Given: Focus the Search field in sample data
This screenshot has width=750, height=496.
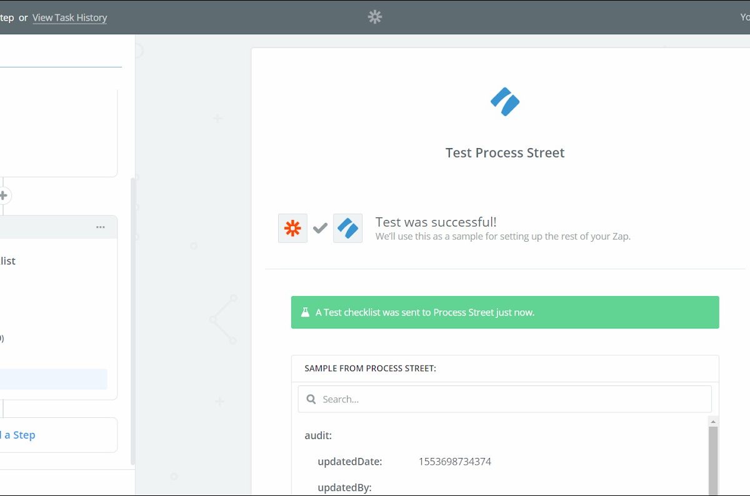Looking at the screenshot, I should 512,399.
